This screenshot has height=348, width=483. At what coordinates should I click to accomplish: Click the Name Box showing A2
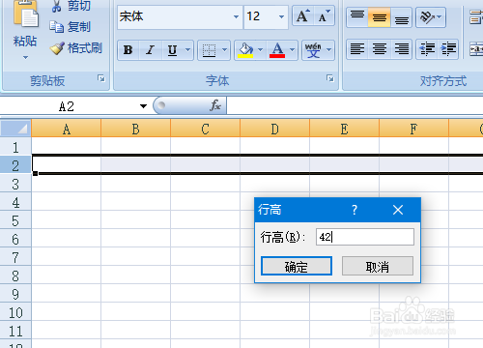67,106
